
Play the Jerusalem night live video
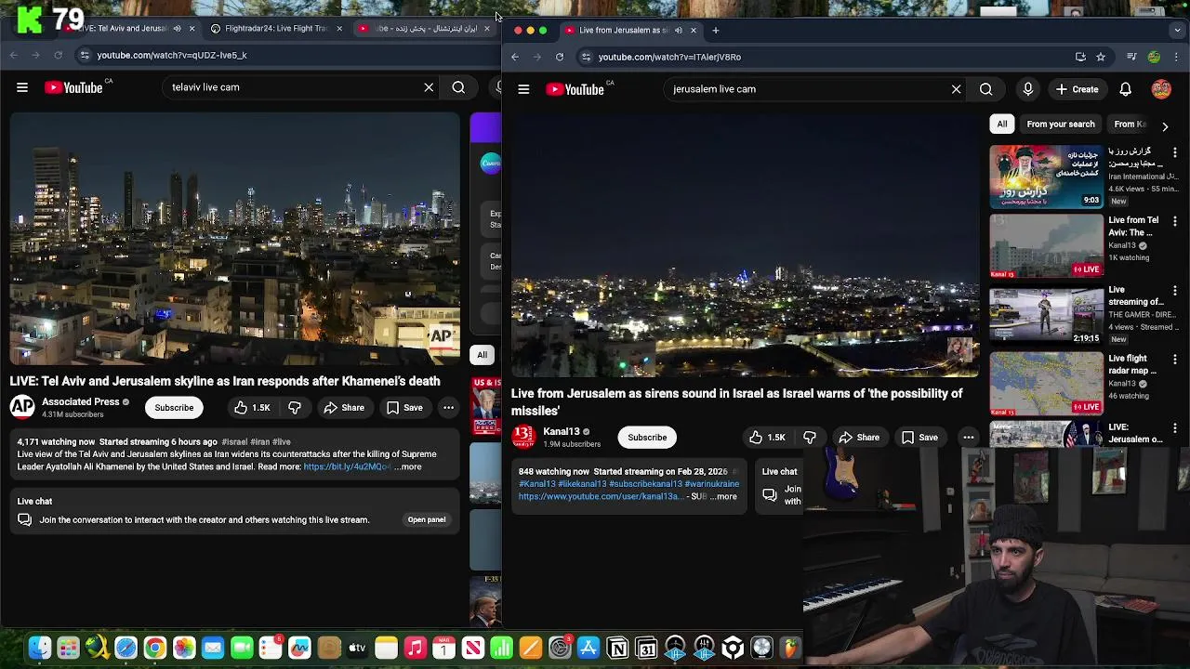[x=745, y=246]
